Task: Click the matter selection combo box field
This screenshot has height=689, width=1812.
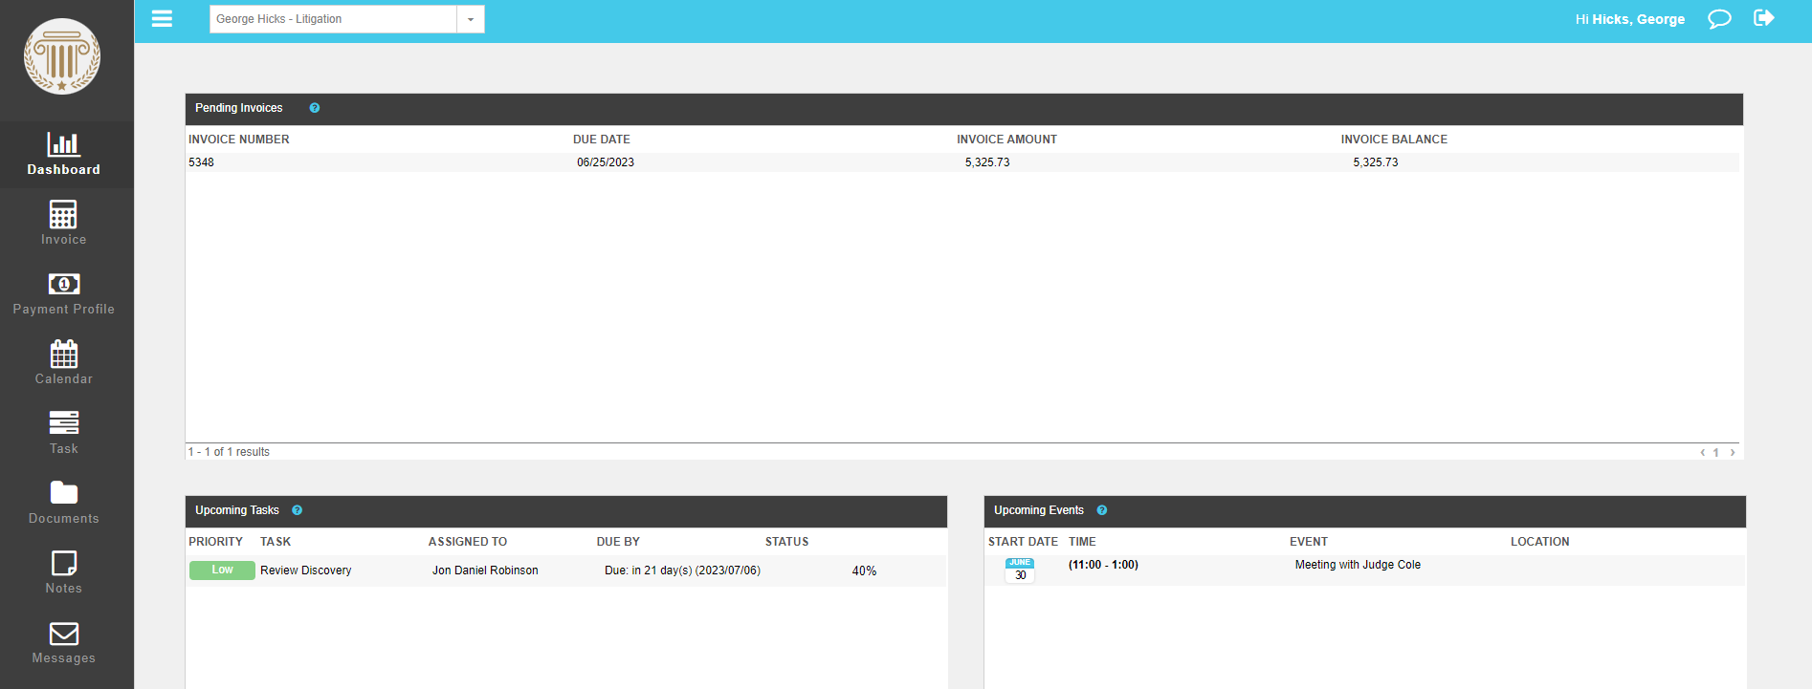Action: click(333, 19)
